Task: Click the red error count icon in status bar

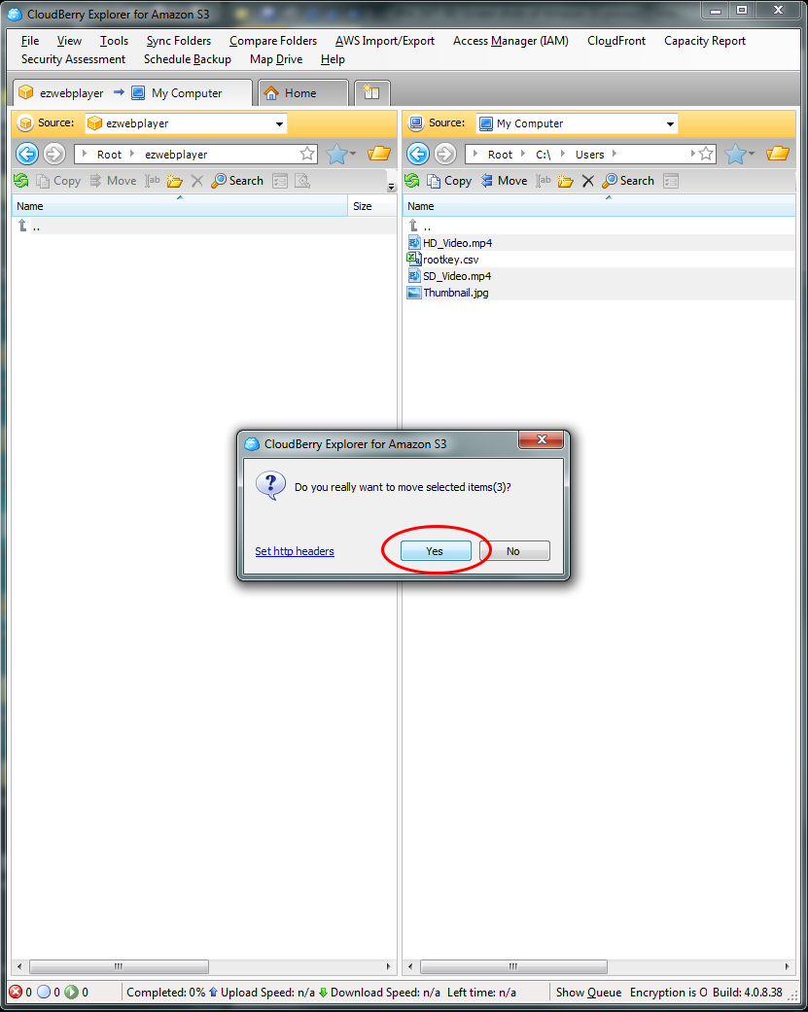Action: pyautogui.click(x=16, y=992)
